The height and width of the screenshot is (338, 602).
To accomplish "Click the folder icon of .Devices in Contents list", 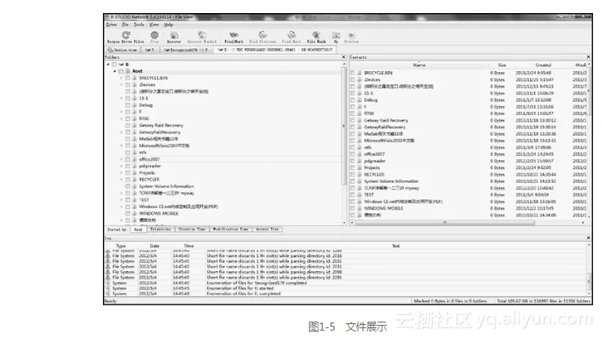I will tap(359, 79).
